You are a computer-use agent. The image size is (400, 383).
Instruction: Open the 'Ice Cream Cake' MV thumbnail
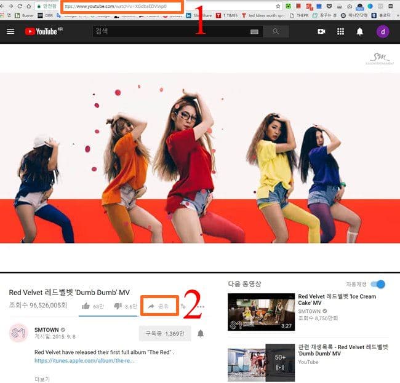point(261,312)
